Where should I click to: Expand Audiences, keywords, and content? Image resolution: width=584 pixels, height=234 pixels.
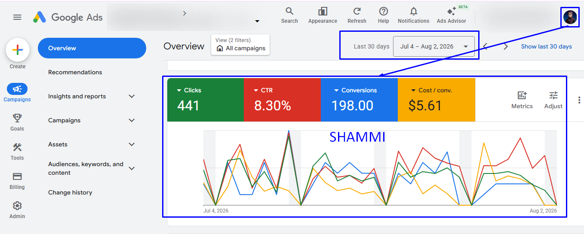click(132, 168)
